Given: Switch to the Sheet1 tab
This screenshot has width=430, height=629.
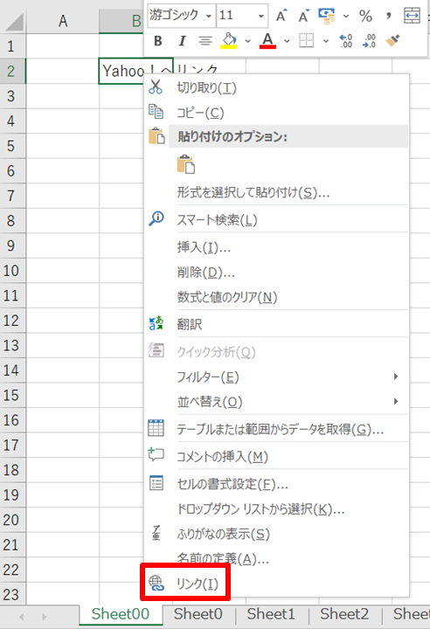Looking at the screenshot, I should (271, 614).
